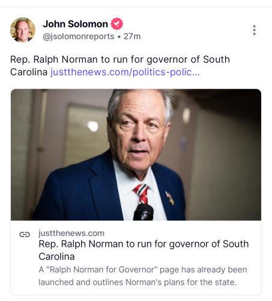The image size is (272, 301).
Task: Click the man's face in the preview image
Action: click(138, 134)
